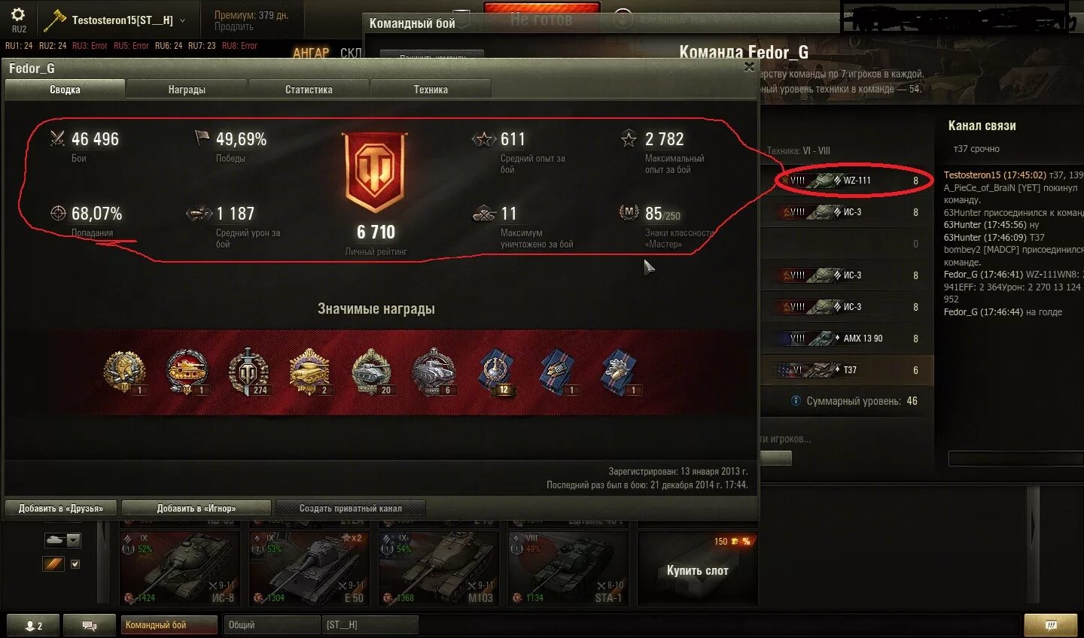Click the first medal in significant awards
1084x638 pixels.
[x=125, y=372]
